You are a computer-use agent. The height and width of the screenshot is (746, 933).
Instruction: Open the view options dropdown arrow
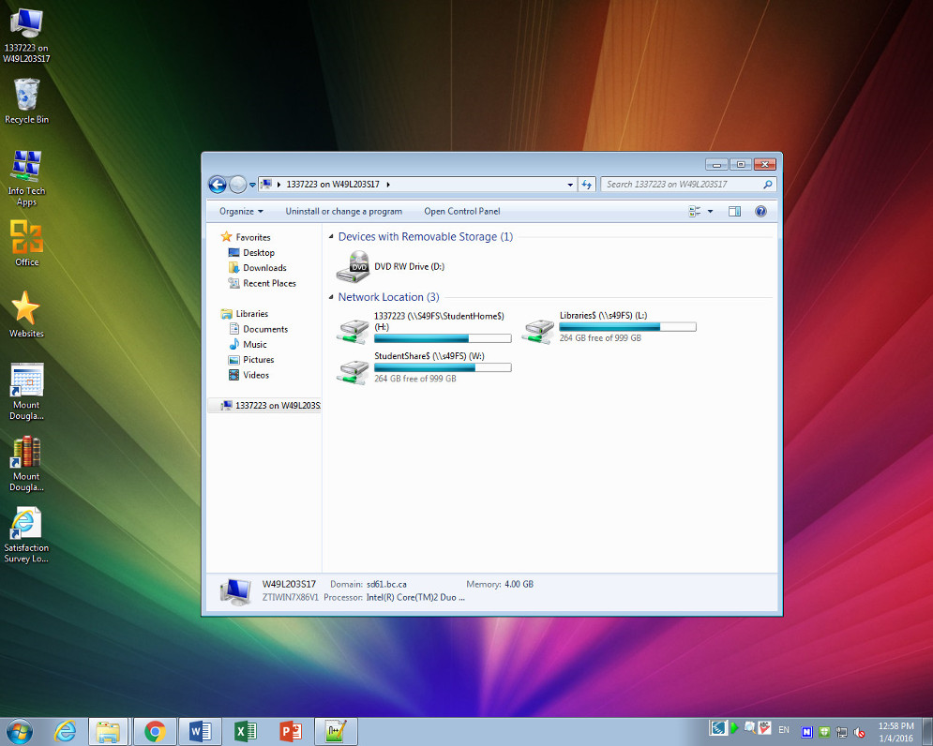click(710, 211)
